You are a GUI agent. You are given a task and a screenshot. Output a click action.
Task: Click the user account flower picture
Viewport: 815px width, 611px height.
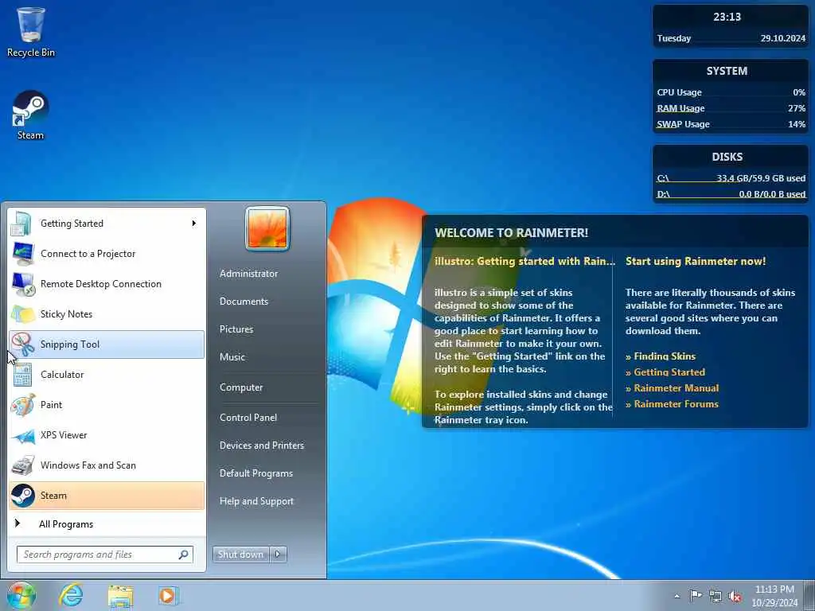(267, 228)
